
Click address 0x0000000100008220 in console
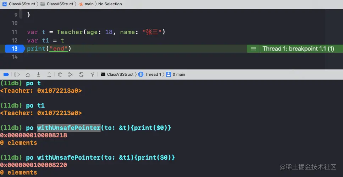(x=33, y=165)
